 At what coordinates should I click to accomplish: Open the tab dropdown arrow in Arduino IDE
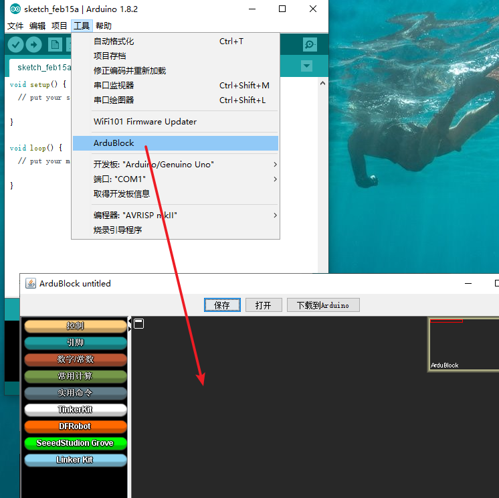coord(306,66)
